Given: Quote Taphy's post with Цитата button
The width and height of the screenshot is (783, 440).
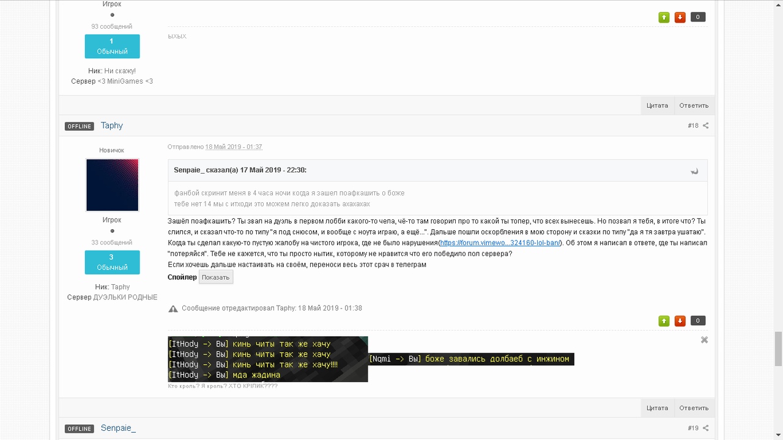Looking at the screenshot, I should coord(657,408).
